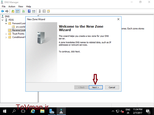154x115 pixels.
Task: Click the taskbar clock 11:34 PM
Action: click(138, 111)
